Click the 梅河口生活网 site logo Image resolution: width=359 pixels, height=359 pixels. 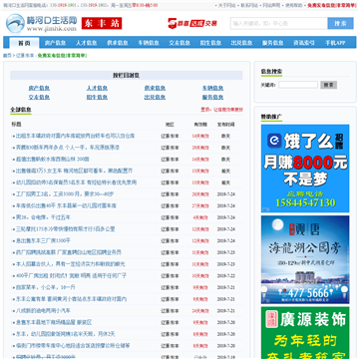click(42, 23)
